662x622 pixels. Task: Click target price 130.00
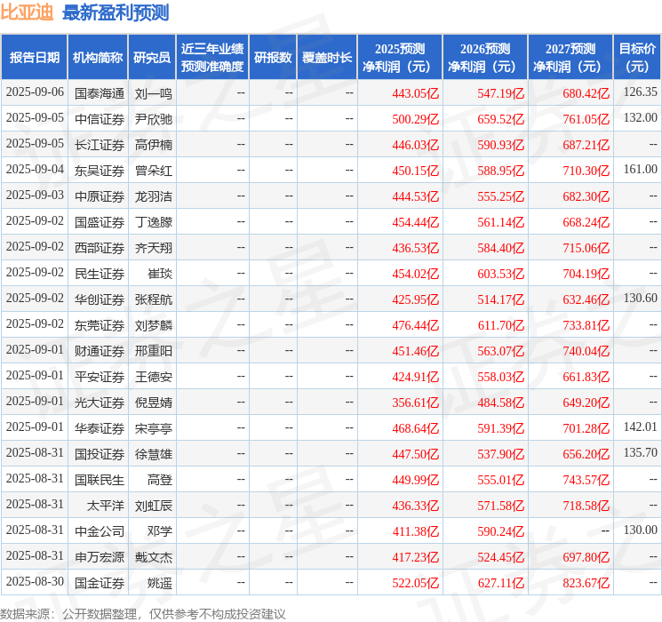pyautogui.click(x=641, y=530)
